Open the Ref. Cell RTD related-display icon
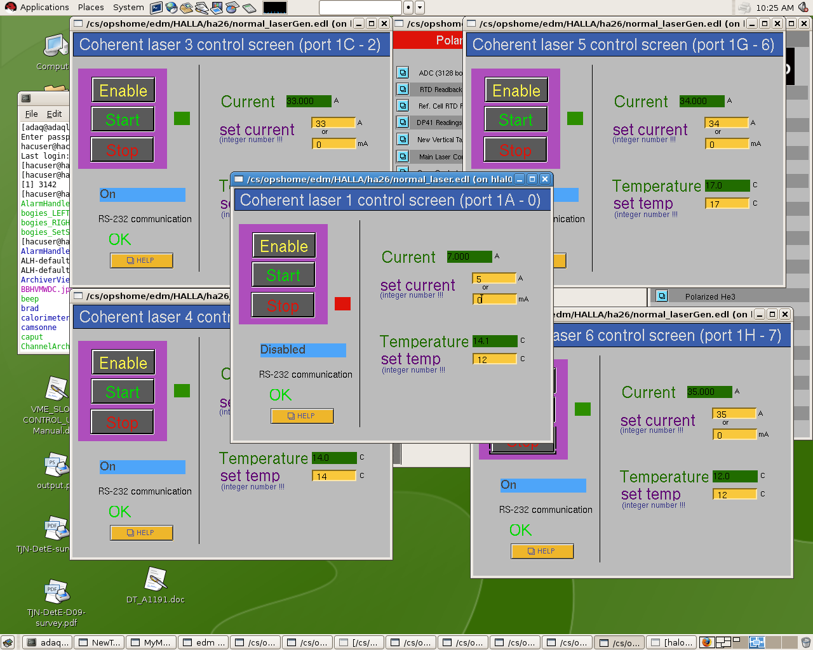The height and width of the screenshot is (650, 813). (x=403, y=105)
